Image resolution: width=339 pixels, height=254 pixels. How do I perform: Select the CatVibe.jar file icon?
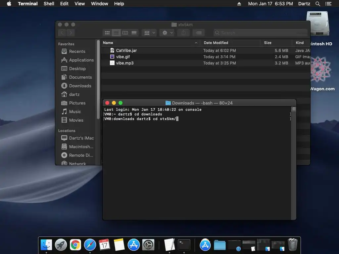click(112, 50)
